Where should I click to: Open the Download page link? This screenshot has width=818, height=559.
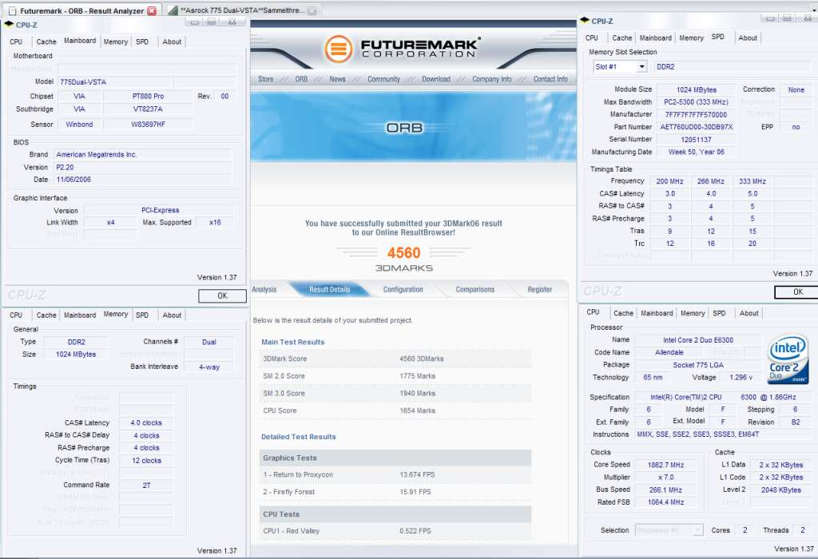coord(436,79)
